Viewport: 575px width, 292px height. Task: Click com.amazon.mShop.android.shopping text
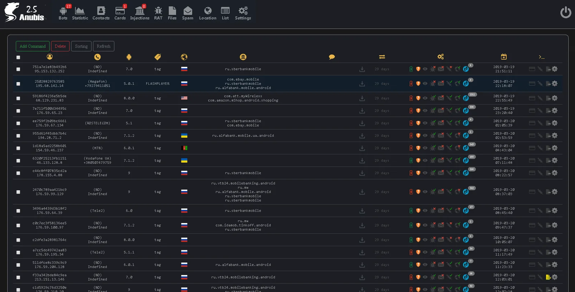[243, 101]
